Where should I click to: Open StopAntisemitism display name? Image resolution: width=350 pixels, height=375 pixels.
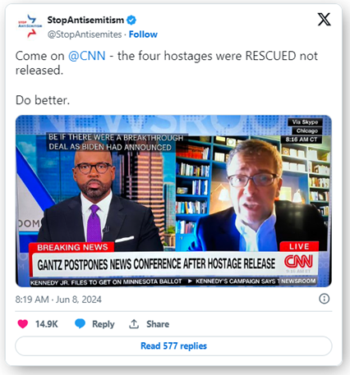(85, 20)
